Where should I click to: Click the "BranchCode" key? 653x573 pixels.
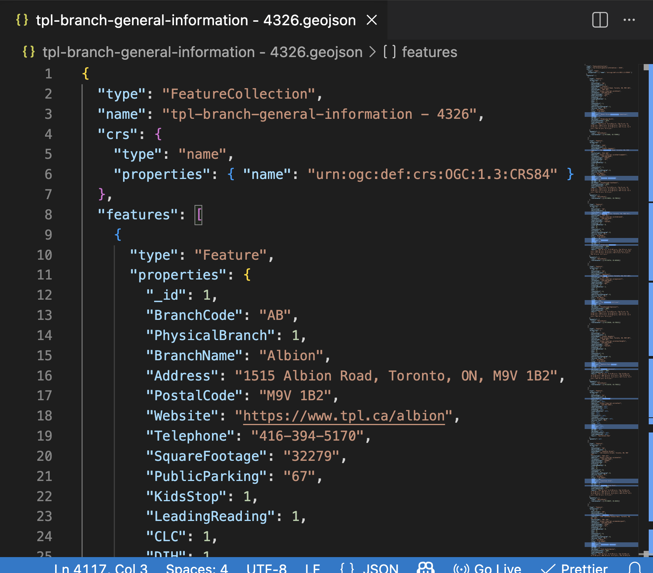(x=195, y=315)
